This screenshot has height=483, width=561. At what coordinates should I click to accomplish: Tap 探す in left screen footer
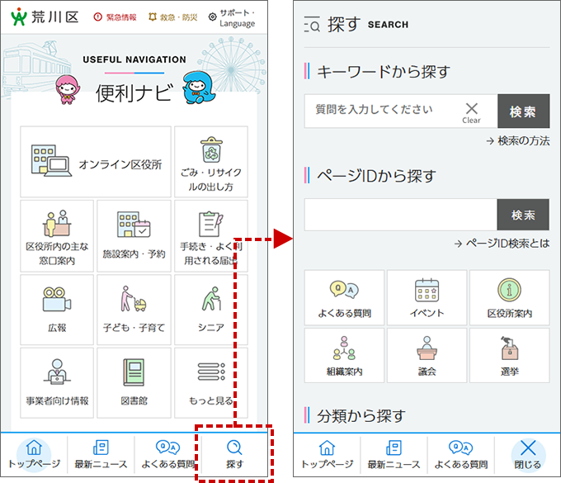[234, 455]
